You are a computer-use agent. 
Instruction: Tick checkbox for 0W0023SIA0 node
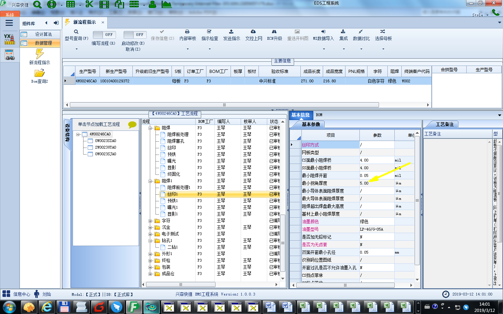tap(90, 141)
